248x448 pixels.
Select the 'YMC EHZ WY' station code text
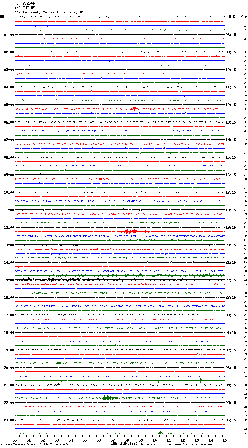[25, 8]
